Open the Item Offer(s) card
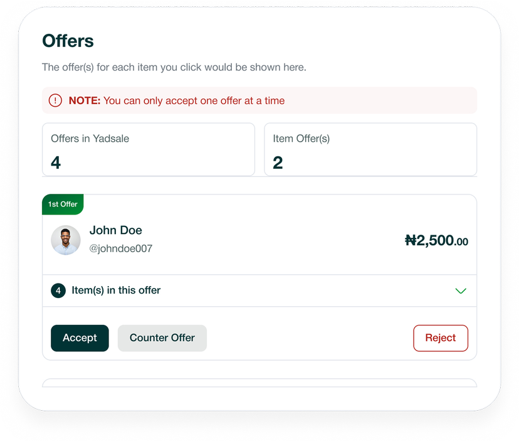This screenshot has width=519, height=441. [370, 149]
